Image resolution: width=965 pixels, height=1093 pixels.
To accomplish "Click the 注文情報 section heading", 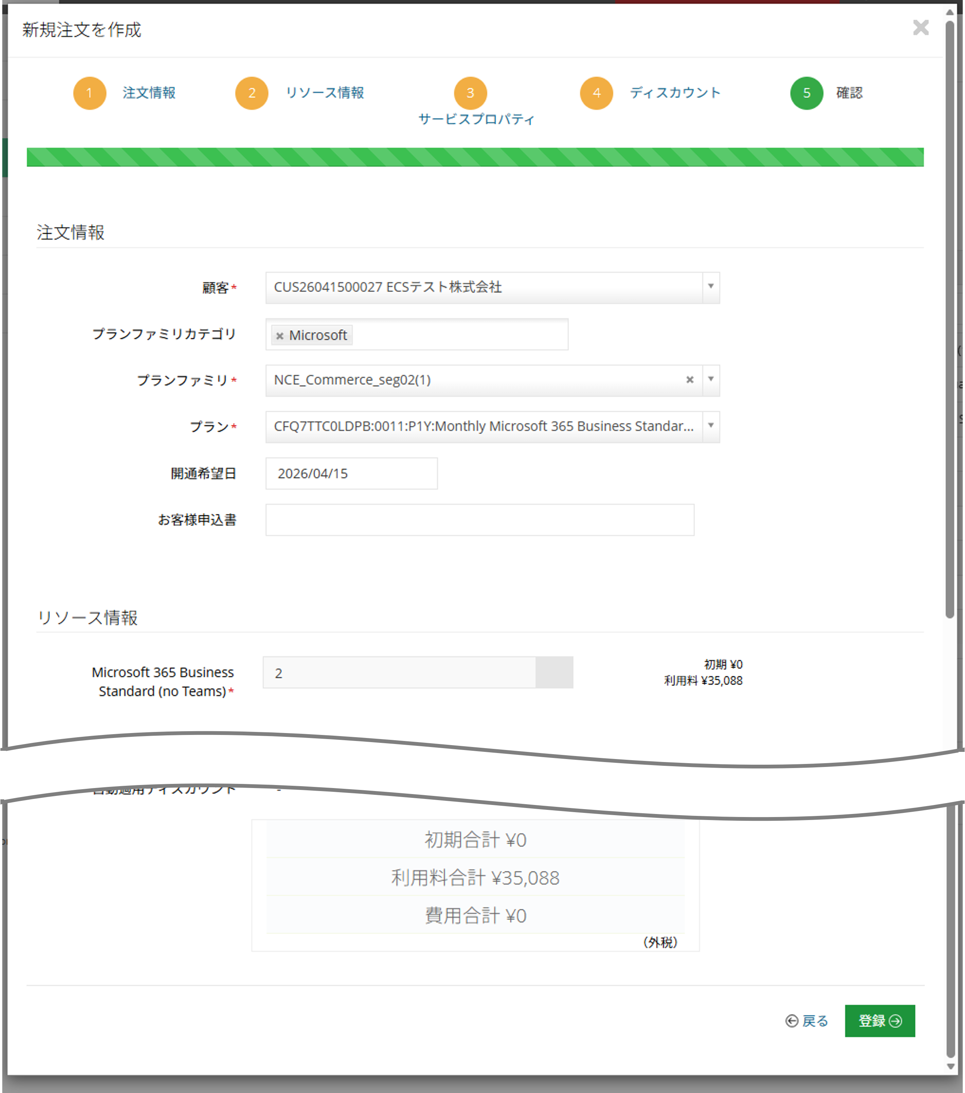I will point(70,233).
